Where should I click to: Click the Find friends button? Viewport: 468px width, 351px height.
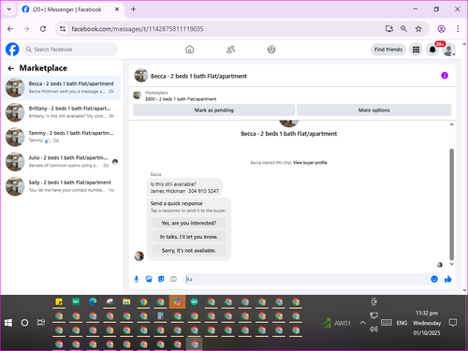(x=388, y=50)
